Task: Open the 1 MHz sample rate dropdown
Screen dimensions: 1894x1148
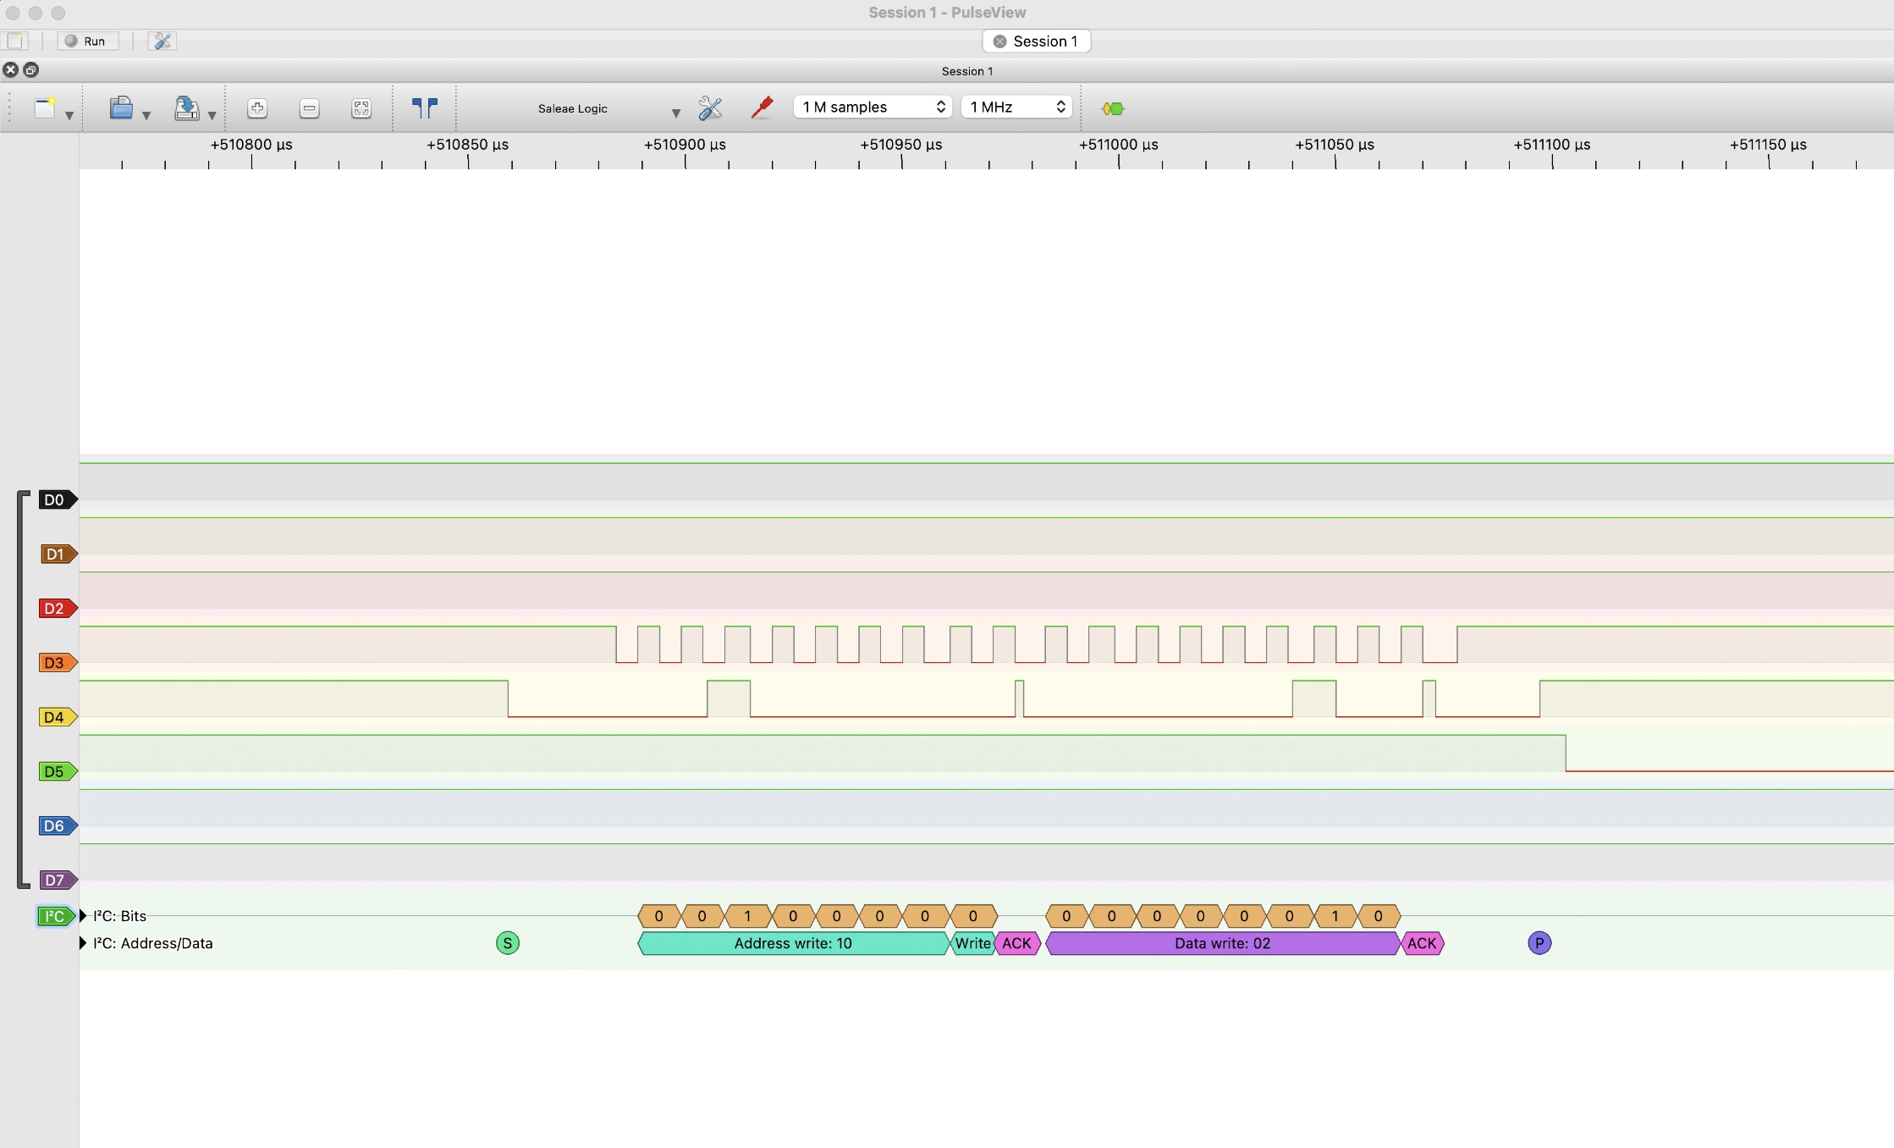Action: click(x=1016, y=107)
